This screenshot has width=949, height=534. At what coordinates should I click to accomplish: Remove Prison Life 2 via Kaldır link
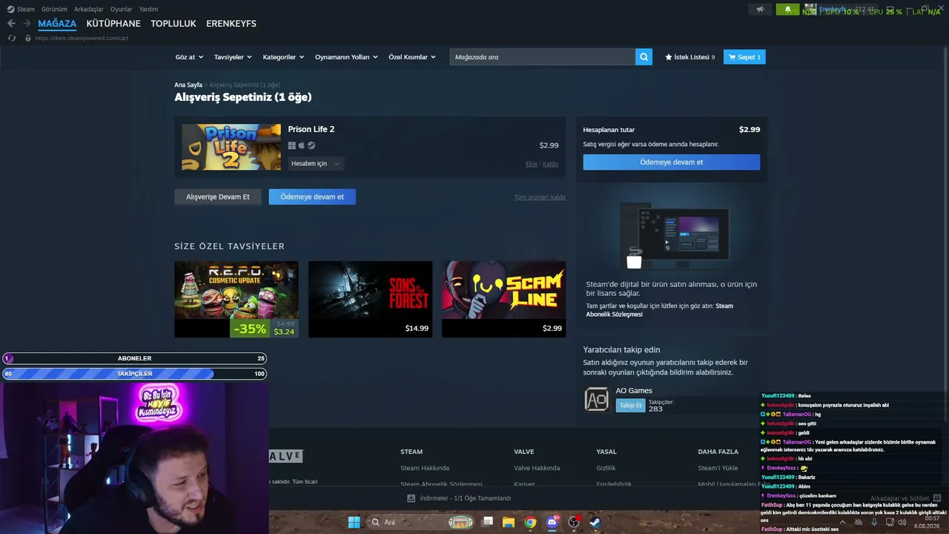point(550,164)
